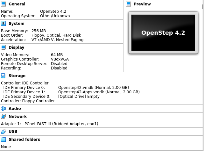The width and height of the screenshot is (204, 151).
Task: Click the Shared folders icon
Action: point(4,140)
